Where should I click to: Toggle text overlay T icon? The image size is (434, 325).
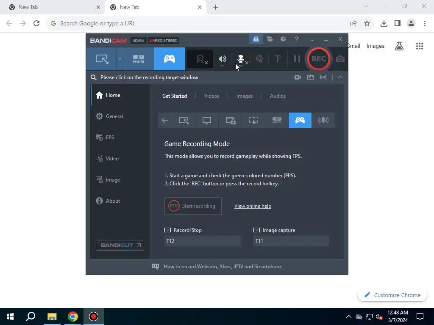point(277,59)
